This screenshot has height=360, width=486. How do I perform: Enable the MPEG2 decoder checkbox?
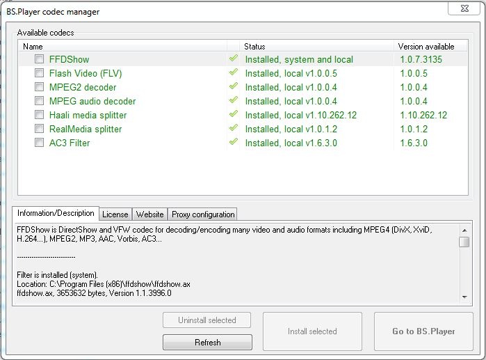pyautogui.click(x=40, y=86)
